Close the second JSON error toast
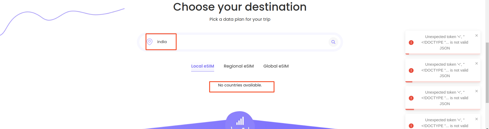The width and height of the screenshot is (489, 129). pos(476,63)
